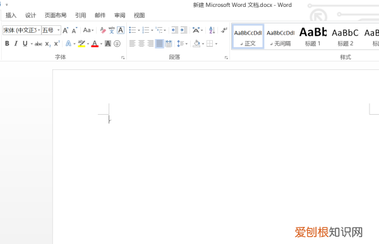Apply superscript formatting

click(x=57, y=44)
